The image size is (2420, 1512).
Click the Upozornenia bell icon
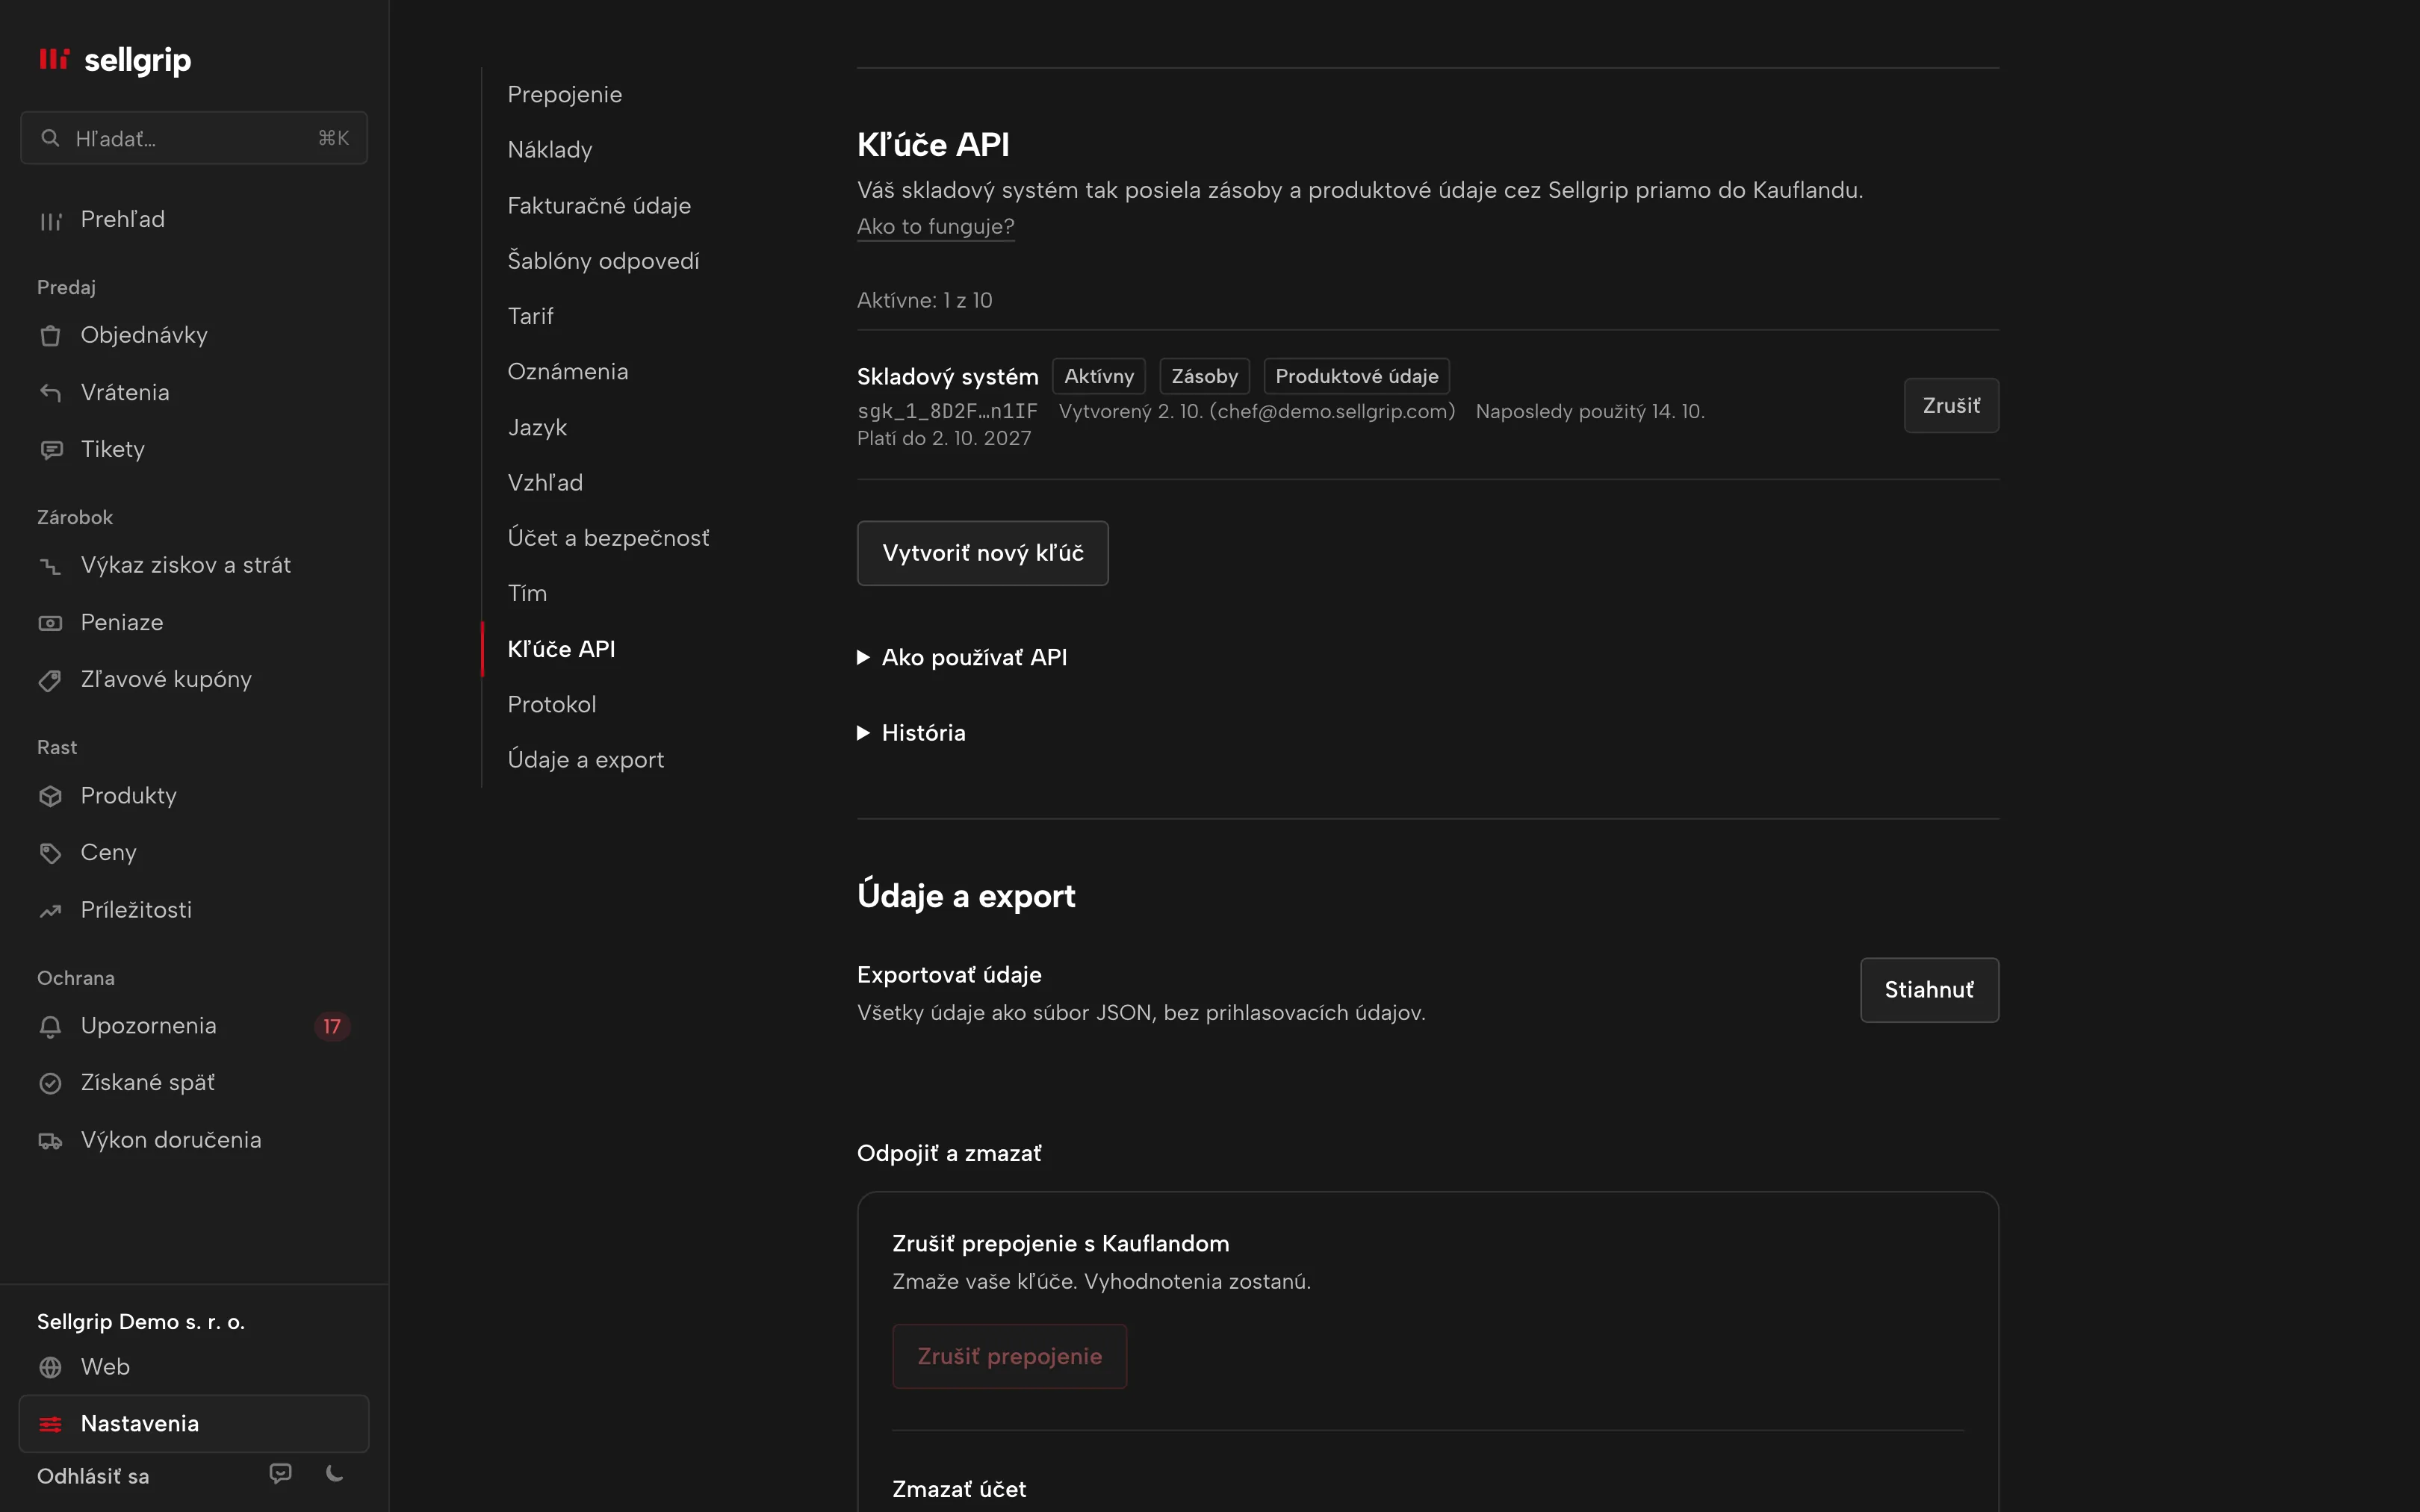pyautogui.click(x=50, y=1026)
